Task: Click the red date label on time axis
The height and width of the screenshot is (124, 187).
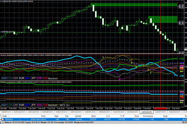Action: (x=160, y=108)
